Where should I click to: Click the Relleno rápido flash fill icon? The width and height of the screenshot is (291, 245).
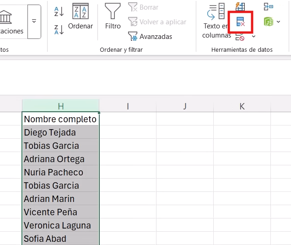point(240,7)
